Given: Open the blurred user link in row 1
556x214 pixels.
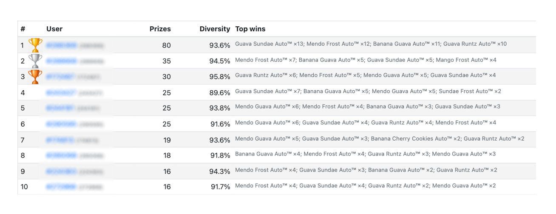Looking at the screenshot, I should 61,45.
